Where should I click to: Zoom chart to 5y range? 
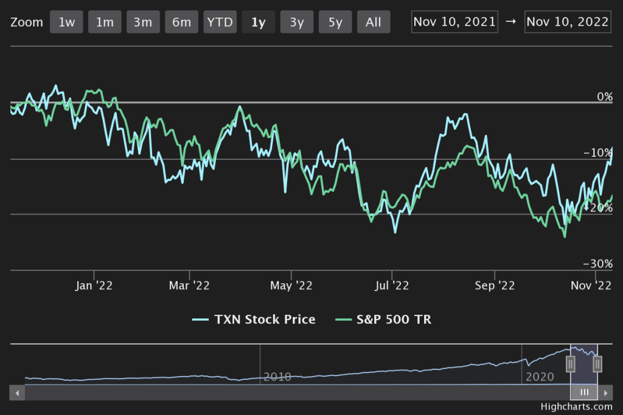(x=335, y=22)
